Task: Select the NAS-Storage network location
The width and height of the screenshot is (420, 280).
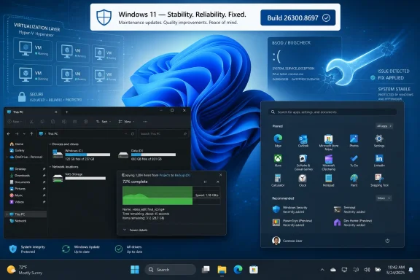Action: coord(79,177)
